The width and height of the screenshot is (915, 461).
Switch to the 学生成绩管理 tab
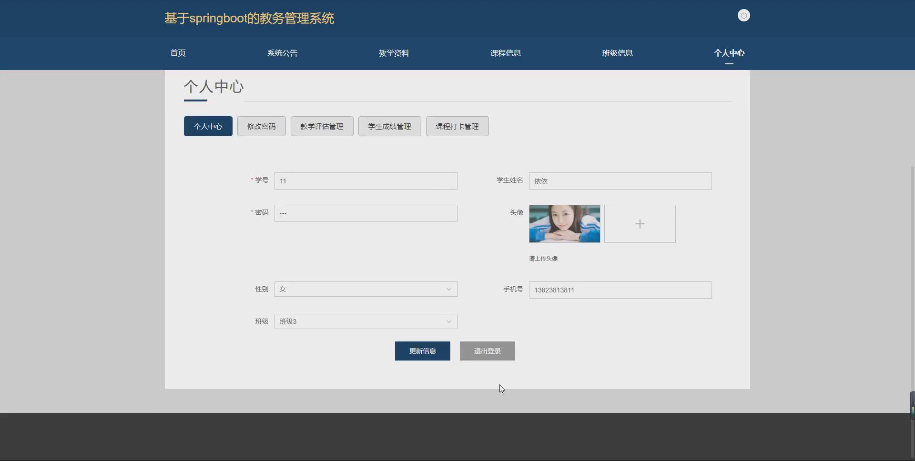click(x=389, y=126)
